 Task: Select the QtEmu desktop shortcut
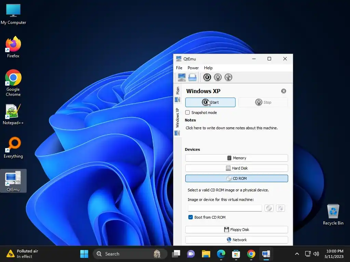[x=13, y=181]
